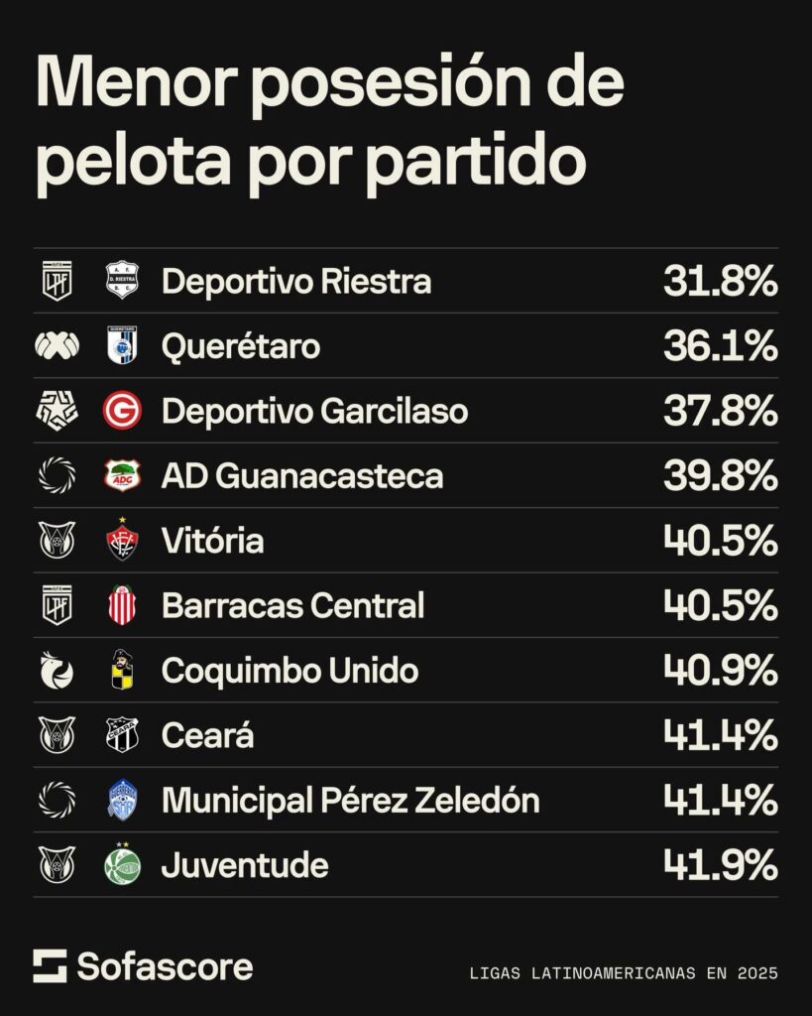Select the Vitória club crest
This screenshot has height=1016, width=812.
tap(122, 541)
